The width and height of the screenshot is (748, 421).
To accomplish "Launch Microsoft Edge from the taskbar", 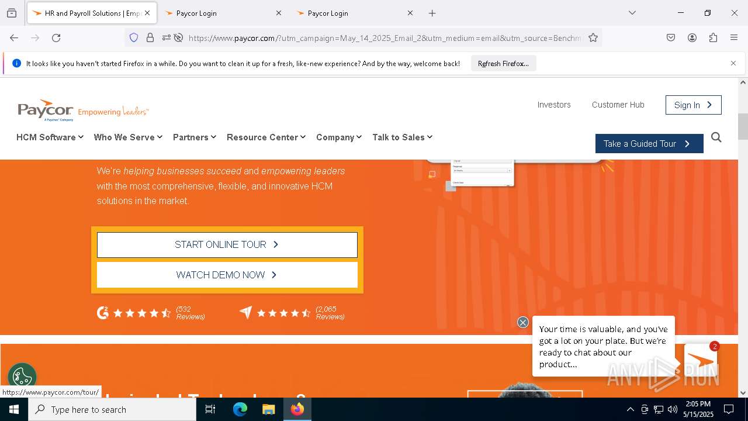I will coord(240,409).
